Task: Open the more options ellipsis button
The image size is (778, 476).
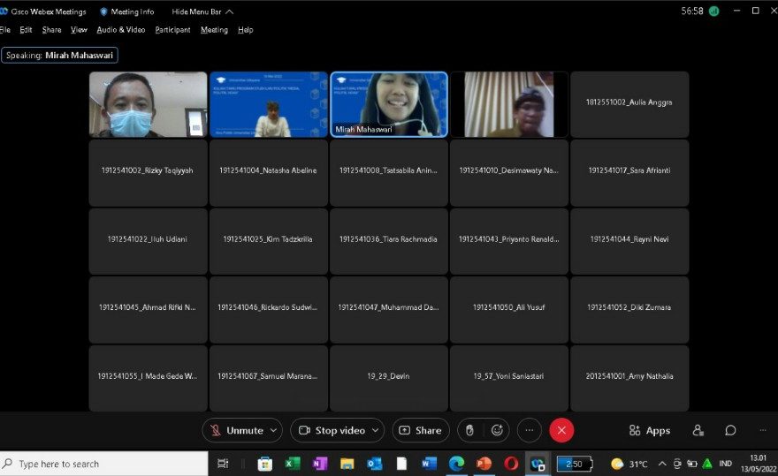Action: click(x=529, y=430)
